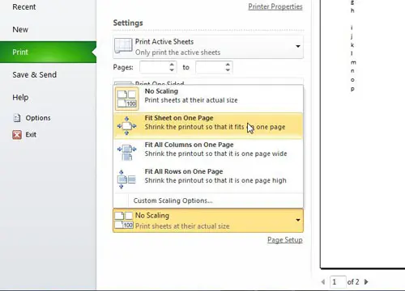Viewport: 405px width, 291px height.
Task: Click the current page number field
Action: [x=338, y=282]
